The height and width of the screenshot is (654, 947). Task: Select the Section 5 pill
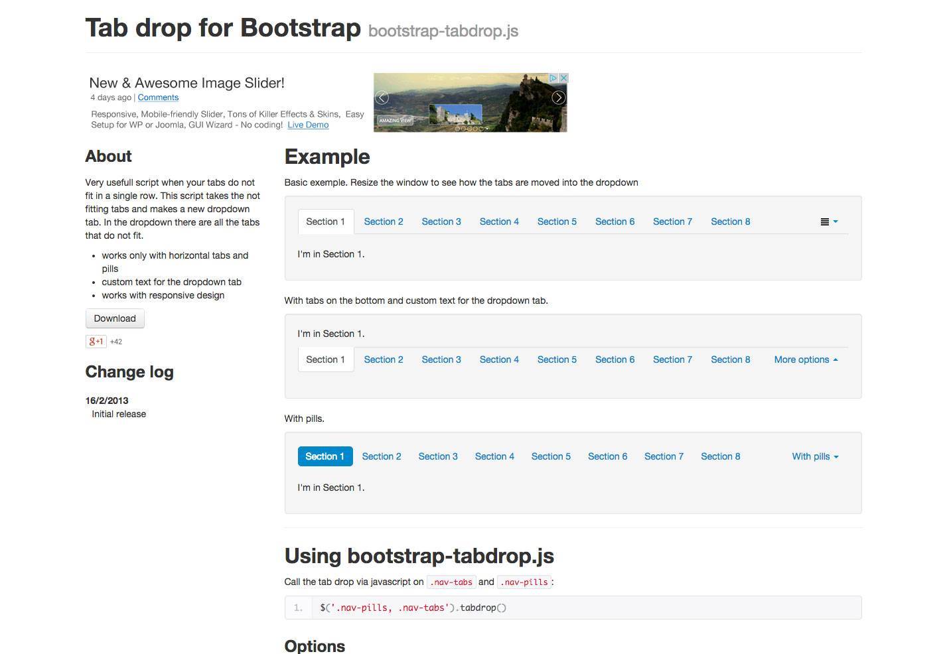click(x=551, y=456)
